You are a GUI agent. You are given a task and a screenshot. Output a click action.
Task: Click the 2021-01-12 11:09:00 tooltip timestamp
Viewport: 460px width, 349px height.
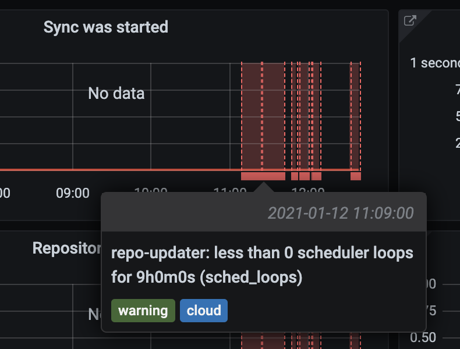[x=341, y=213]
